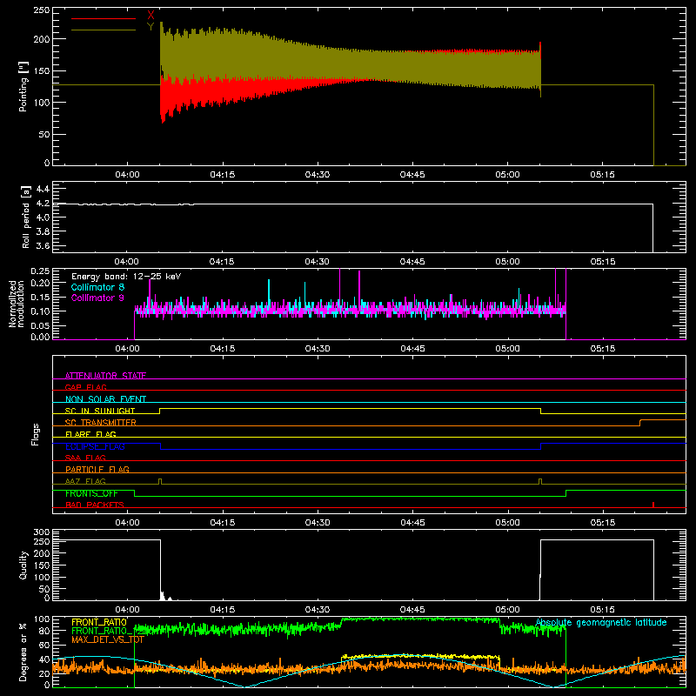696x696 pixels.
Task: Click the 05:00 tick under Quality plot
Action: click(x=507, y=610)
